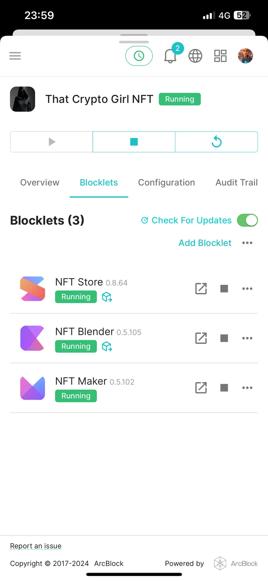Image resolution: width=268 pixels, height=581 pixels.
Task: Click the That Crypto Girl NFT thumbnail
Action: (x=22, y=99)
